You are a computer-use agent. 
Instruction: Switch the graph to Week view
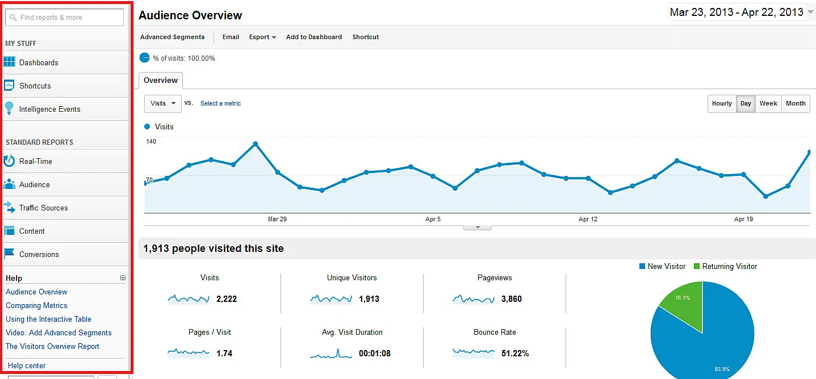(x=768, y=103)
